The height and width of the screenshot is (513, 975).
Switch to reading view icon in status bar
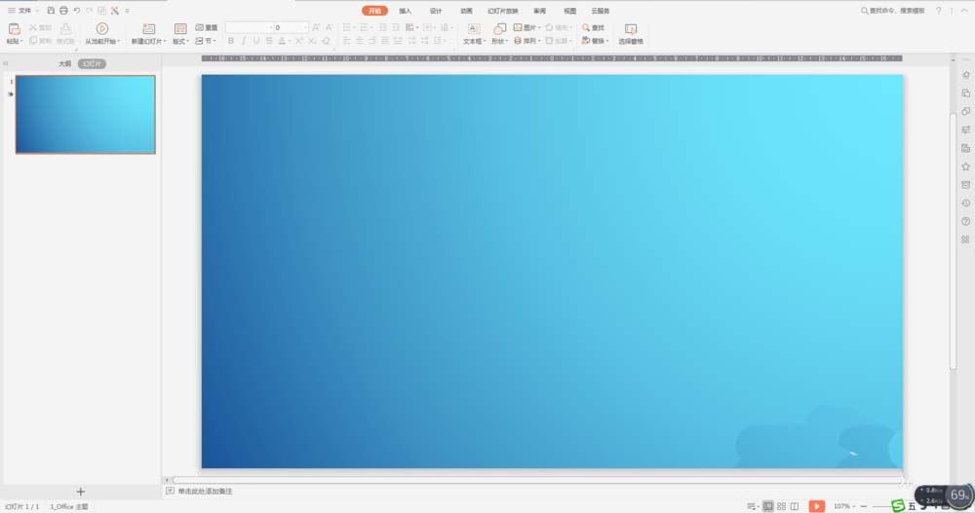click(794, 506)
